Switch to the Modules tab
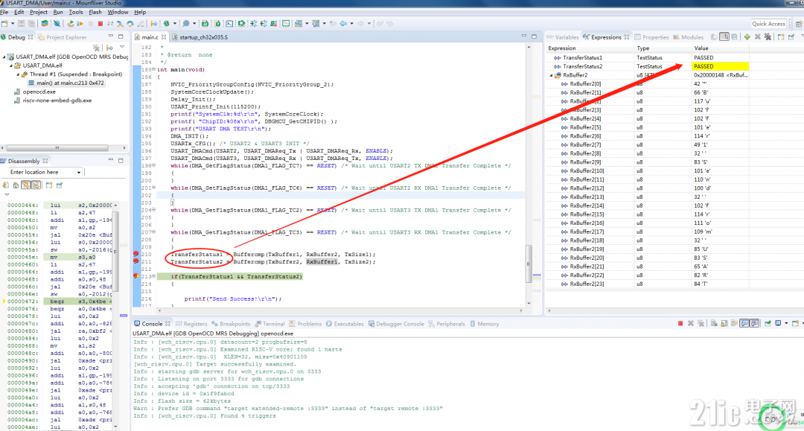This screenshot has height=431, width=804. coord(688,37)
